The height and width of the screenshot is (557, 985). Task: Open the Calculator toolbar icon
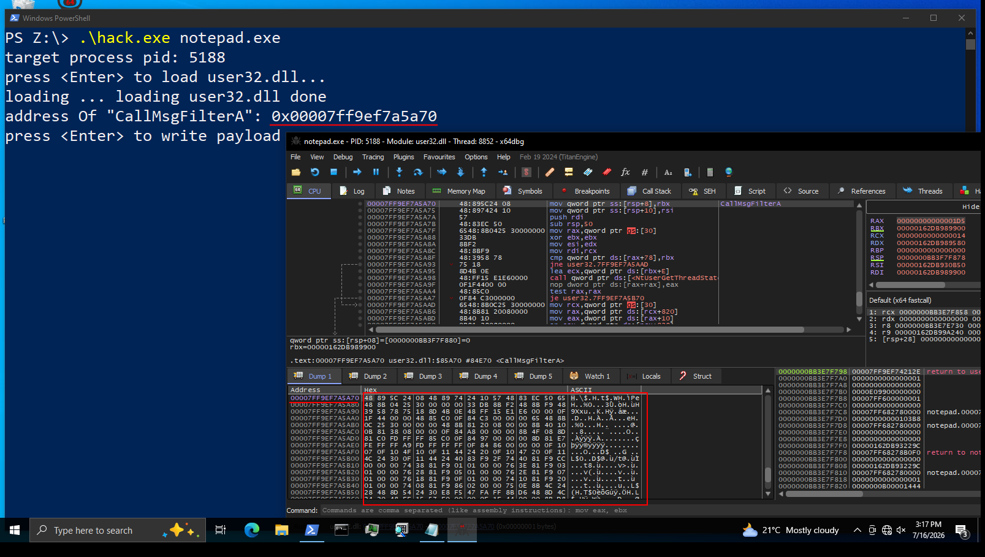click(x=710, y=172)
